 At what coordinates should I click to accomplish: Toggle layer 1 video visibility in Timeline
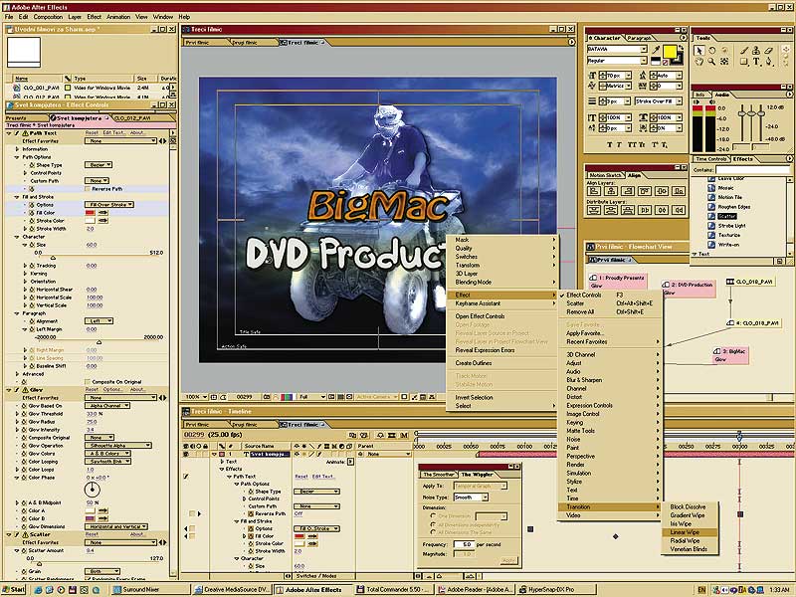tap(186, 455)
